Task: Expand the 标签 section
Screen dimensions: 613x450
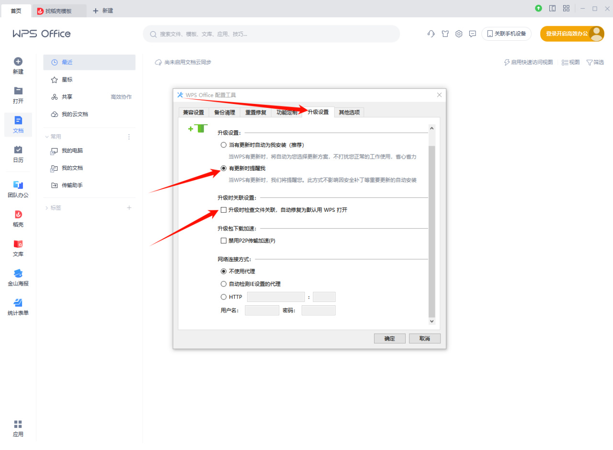Action: coord(47,208)
